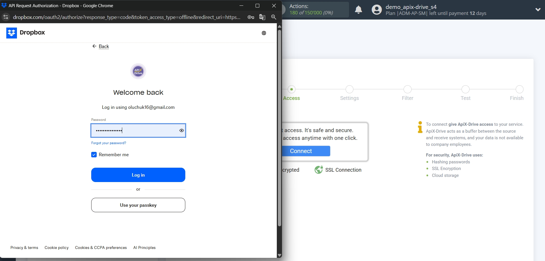
Task: Open site permissions icon beside the URL
Action: pyautogui.click(x=6, y=17)
